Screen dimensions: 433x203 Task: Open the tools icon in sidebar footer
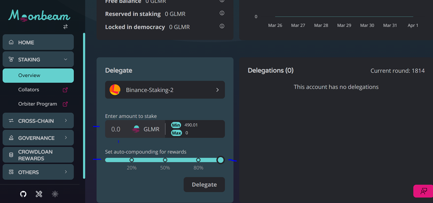coord(39,194)
